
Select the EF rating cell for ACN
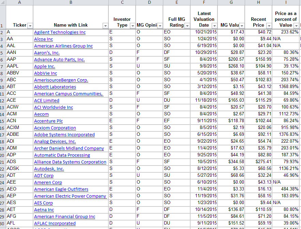pyautogui.click(x=177, y=121)
